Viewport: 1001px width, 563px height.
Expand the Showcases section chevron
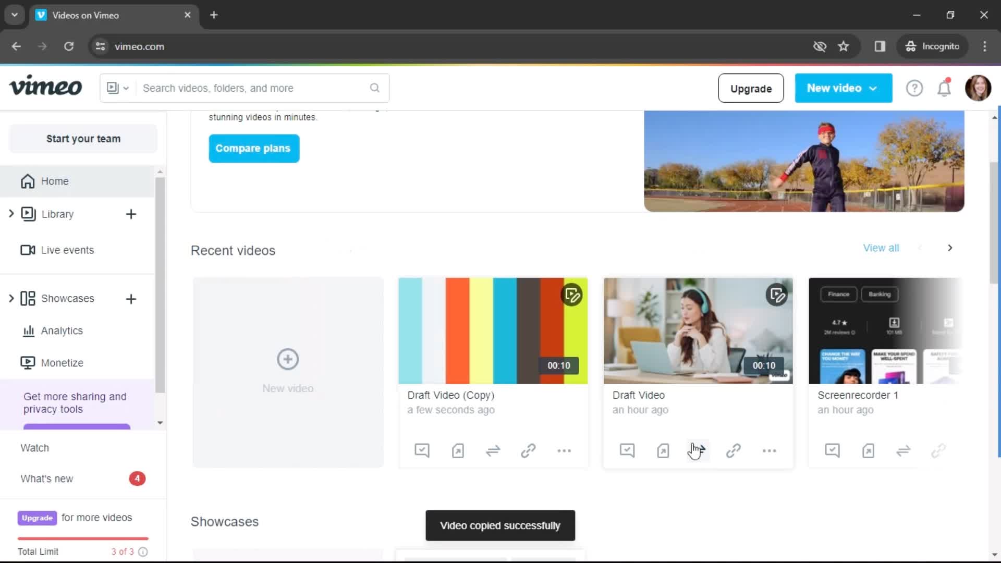11,298
